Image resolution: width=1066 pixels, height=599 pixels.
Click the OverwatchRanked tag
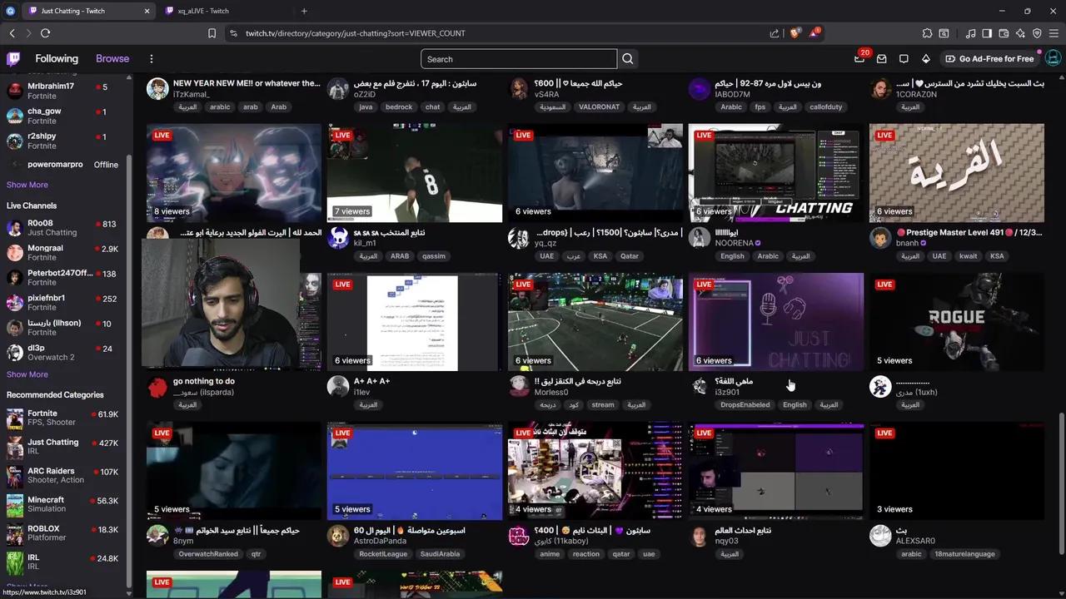click(208, 554)
